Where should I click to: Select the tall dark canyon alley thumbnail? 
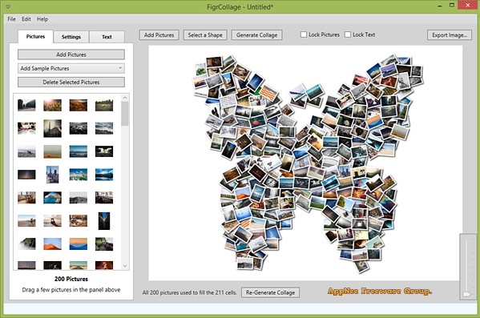tap(104, 220)
